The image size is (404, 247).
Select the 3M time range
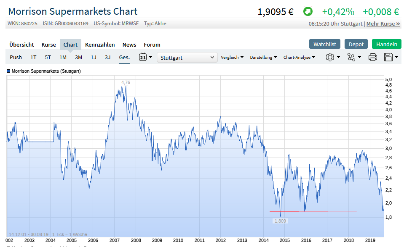pyautogui.click(x=78, y=57)
